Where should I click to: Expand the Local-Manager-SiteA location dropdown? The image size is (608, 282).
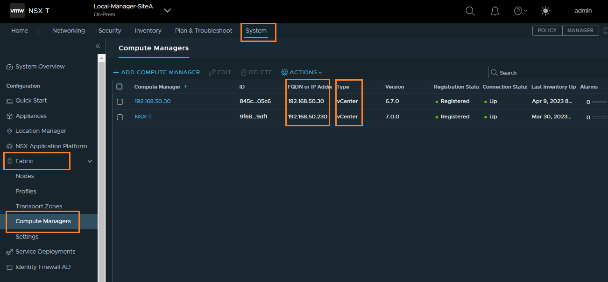(167, 11)
